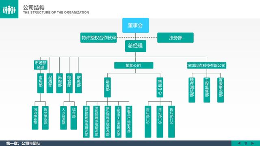Screen dimensions: 260x146
Task: Click the 公司结构 slide title
Action: tap(34, 7)
